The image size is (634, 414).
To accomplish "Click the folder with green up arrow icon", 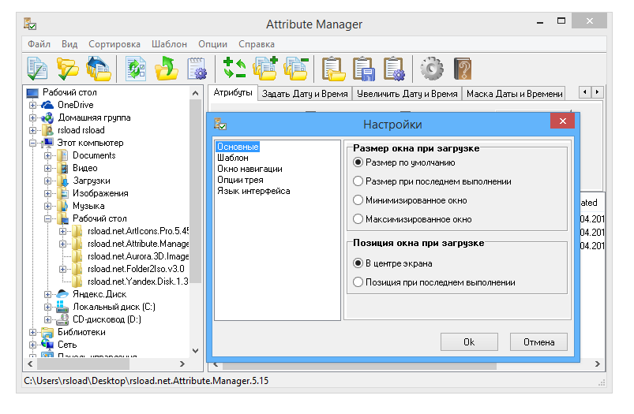I will (x=166, y=69).
